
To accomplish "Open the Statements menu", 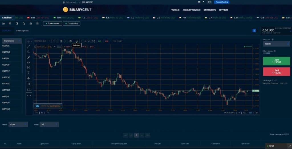I will (x=210, y=10).
